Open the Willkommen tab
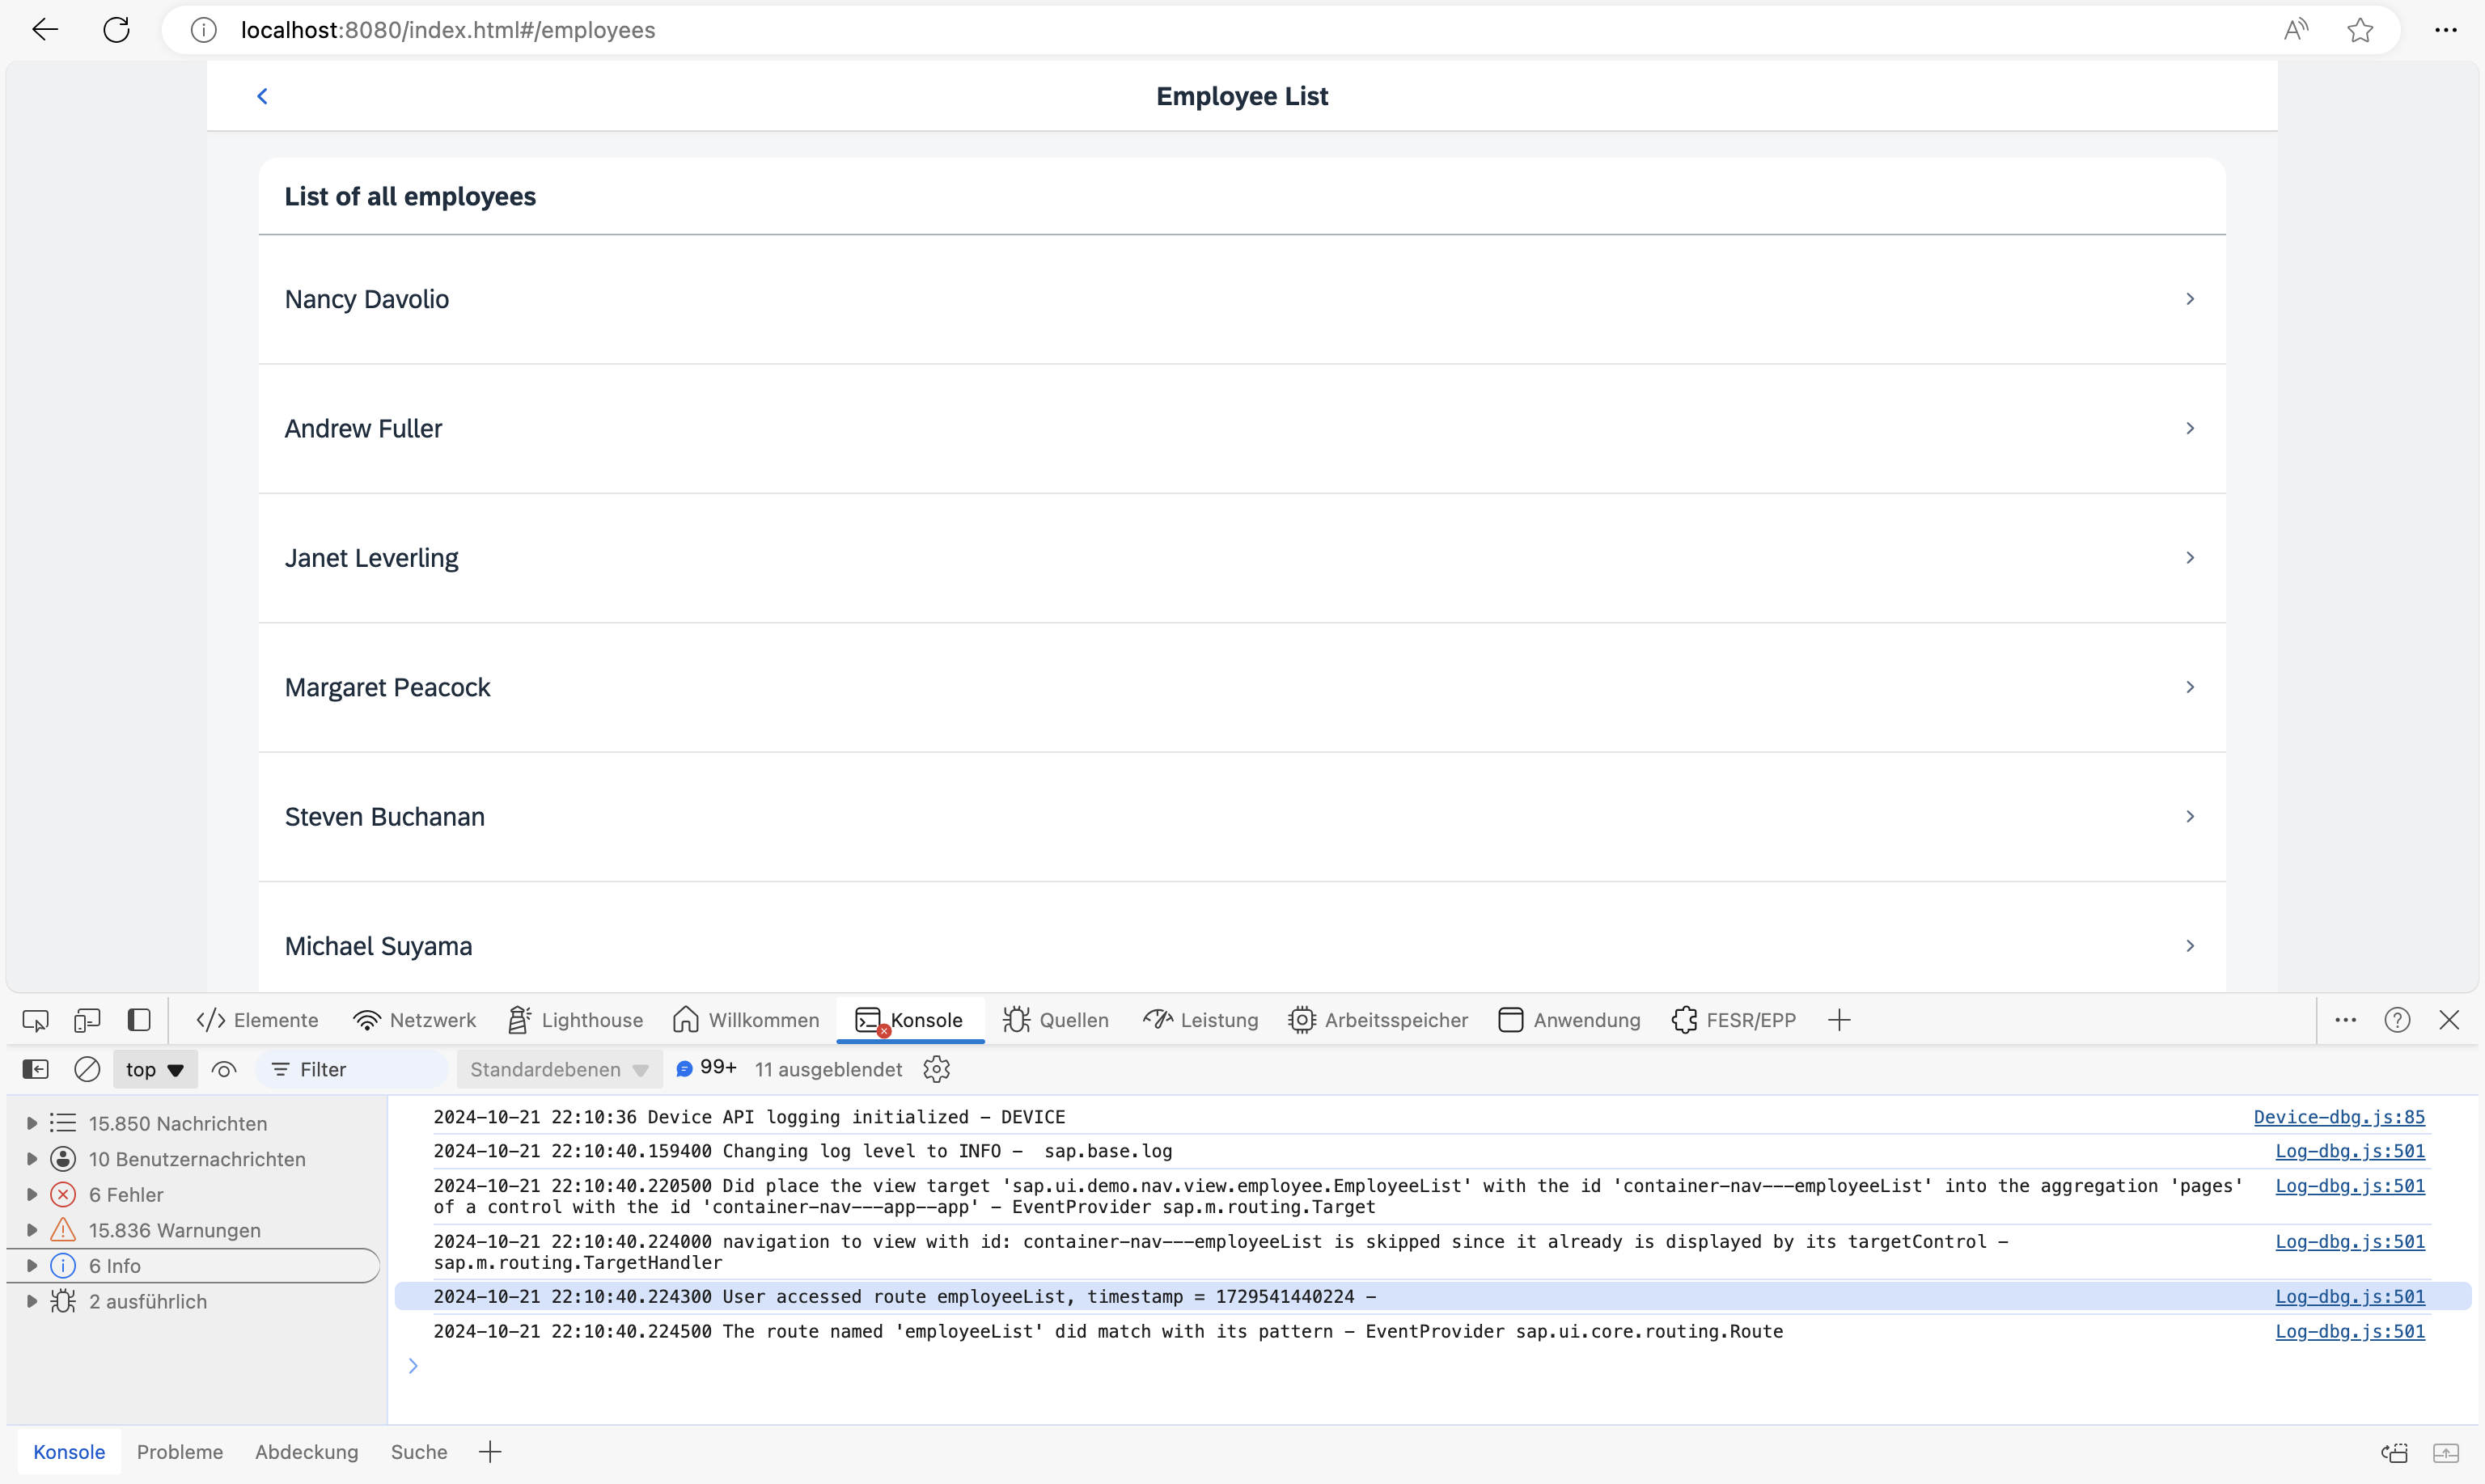This screenshot has height=1484, width=2485. click(x=746, y=1020)
